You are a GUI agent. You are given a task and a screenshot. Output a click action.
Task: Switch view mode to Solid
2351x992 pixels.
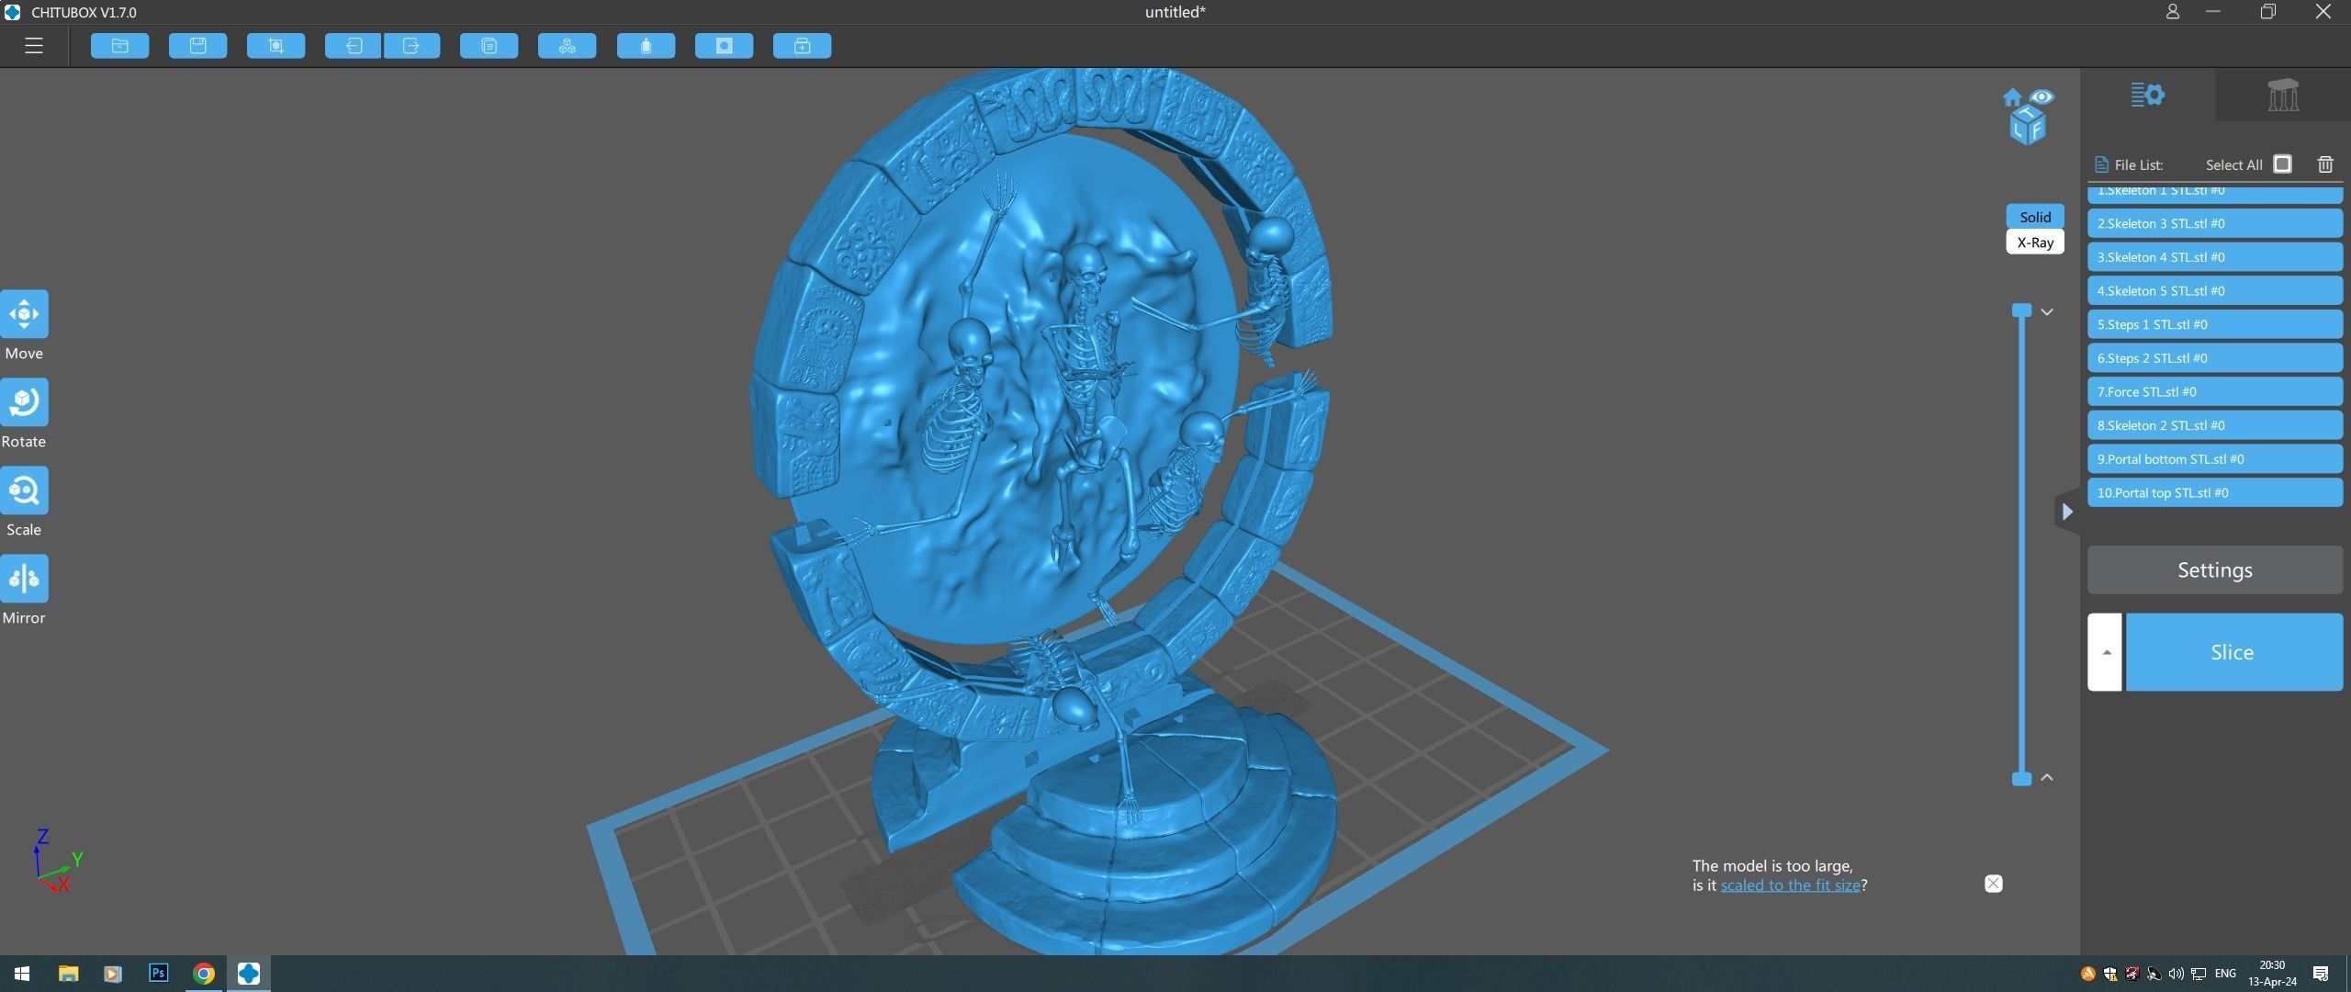(2035, 217)
